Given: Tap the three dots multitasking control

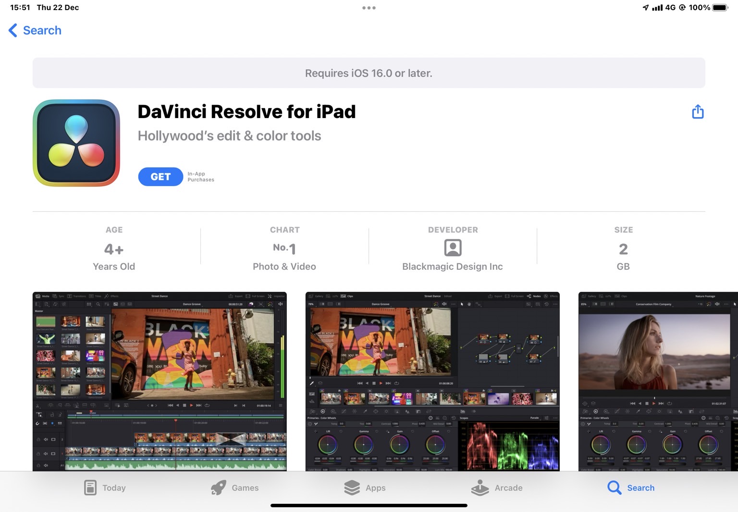Looking at the screenshot, I should (369, 8).
